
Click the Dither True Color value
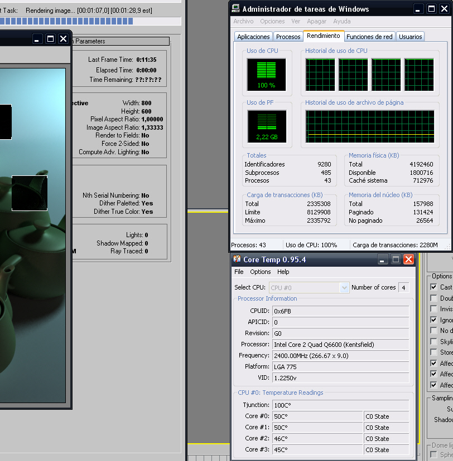pyautogui.click(x=147, y=212)
